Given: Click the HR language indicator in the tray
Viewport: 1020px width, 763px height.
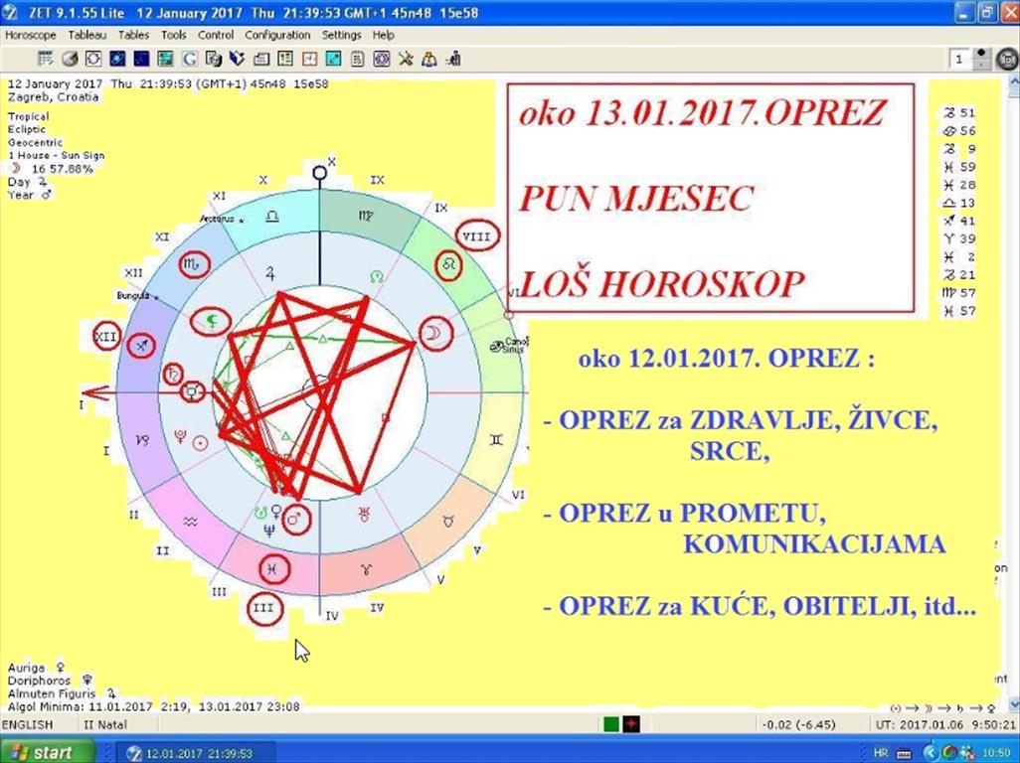Looking at the screenshot, I should (x=881, y=752).
